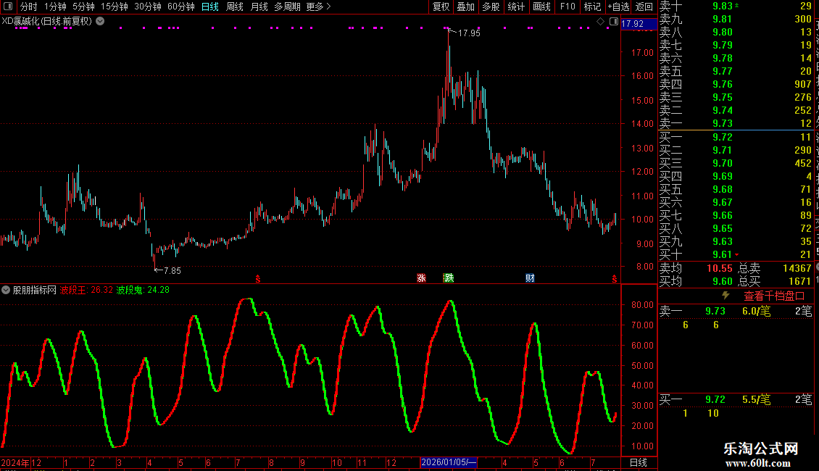The height and width of the screenshot is (471, 819).
Task: Select the 30分钟 period
Action: click(148, 7)
